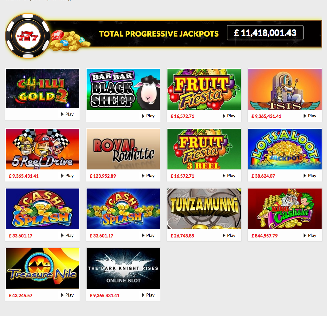Click Play under The Dark Knight Rises
327x316 pixels.
(148, 295)
